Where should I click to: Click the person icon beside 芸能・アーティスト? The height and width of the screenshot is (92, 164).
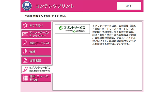(x=25, y=43)
